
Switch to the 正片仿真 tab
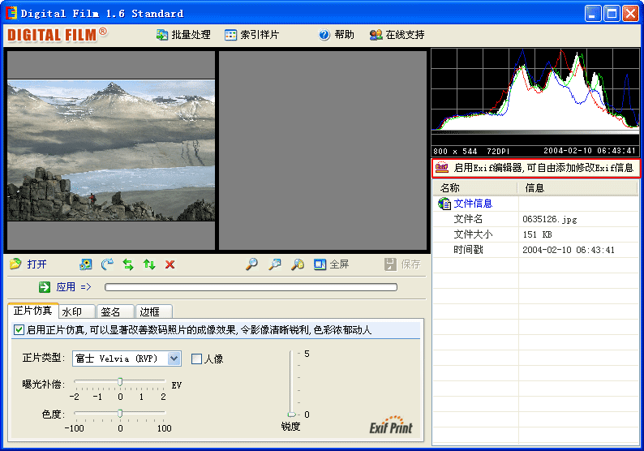33,311
